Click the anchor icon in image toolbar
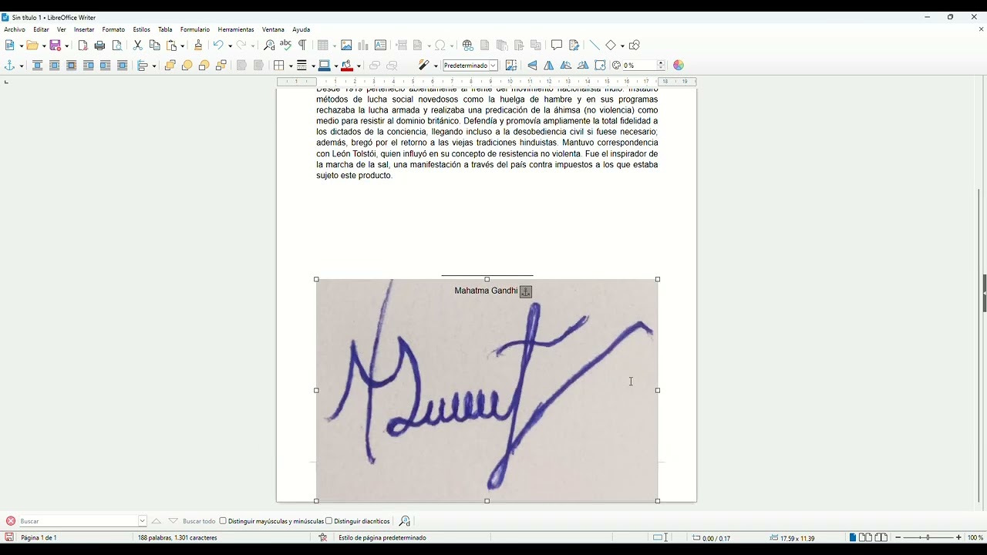Screen dimensions: 987x555 point(10,66)
